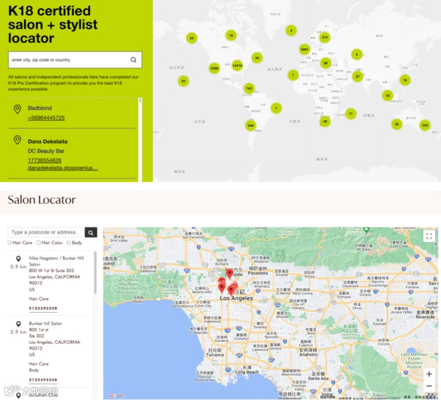Open the 694 cluster in South America
441x400 pixels.
click(251, 126)
